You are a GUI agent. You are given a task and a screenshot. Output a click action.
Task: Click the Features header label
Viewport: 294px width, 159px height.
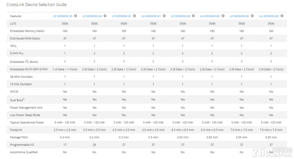(x=16, y=16)
